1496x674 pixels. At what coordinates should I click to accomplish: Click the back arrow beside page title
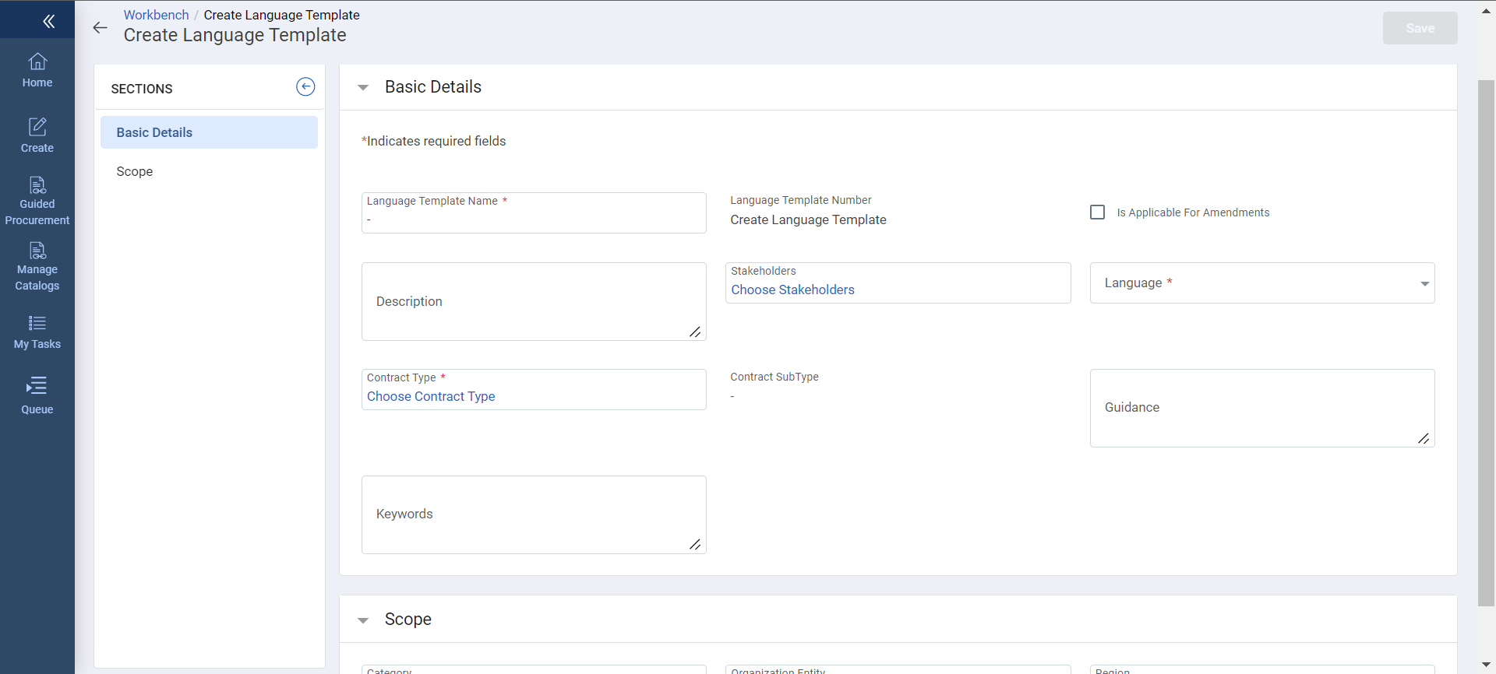(x=100, y=28)
